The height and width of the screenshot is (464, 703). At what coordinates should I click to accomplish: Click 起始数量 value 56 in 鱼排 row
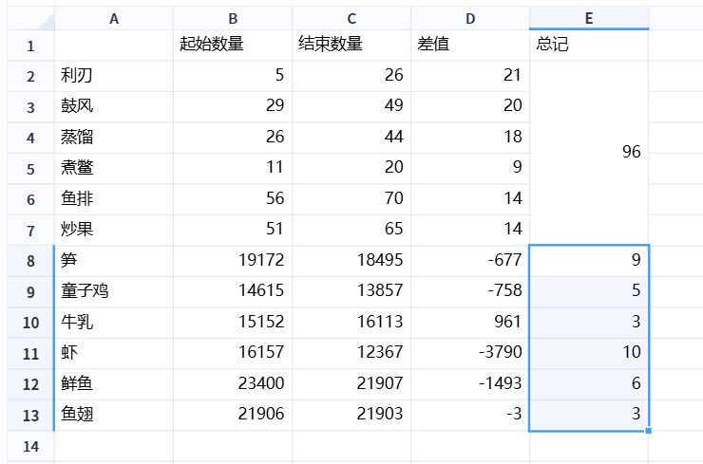coord(233,199)
